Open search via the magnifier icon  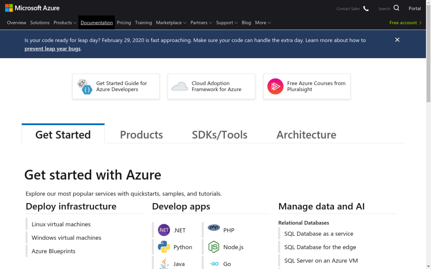(x=396, y=8)
